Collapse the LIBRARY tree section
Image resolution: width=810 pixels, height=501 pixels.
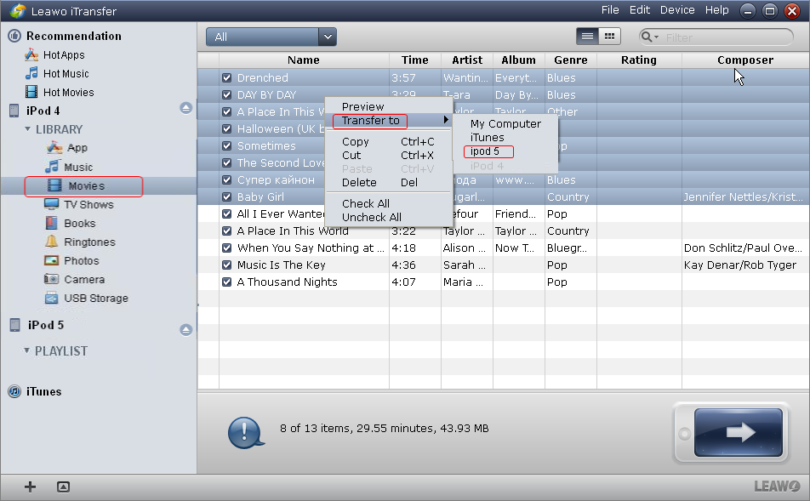(x=27, y=129)
